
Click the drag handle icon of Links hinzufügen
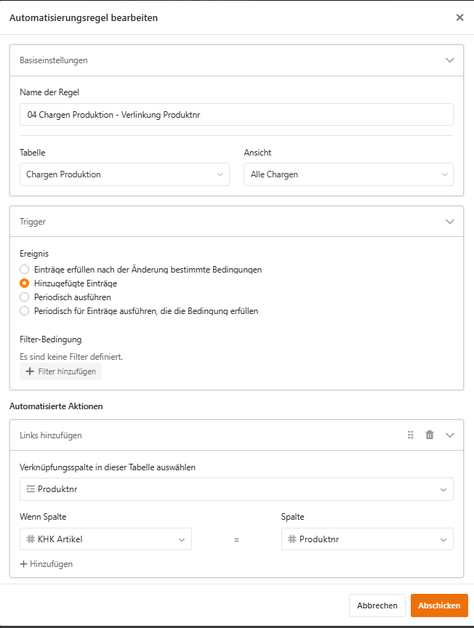tap(411, 435)
